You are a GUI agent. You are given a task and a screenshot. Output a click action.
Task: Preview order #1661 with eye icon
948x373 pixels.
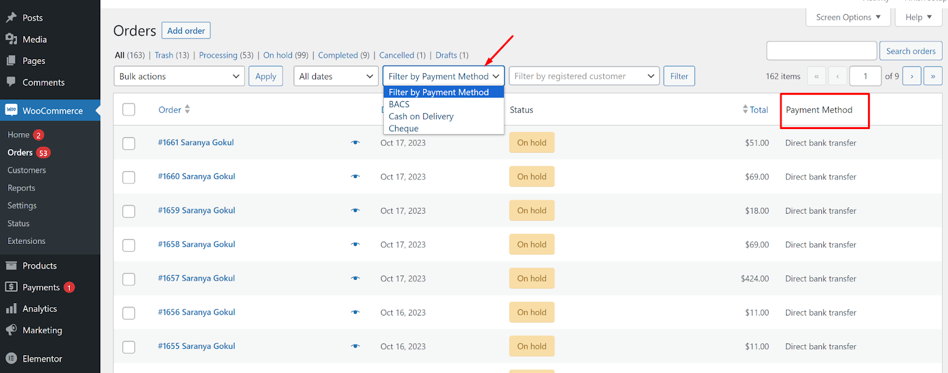pos(355,143)
